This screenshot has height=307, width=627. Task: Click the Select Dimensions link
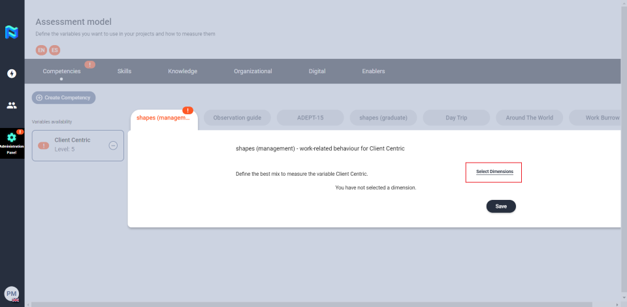click(494, 172)
